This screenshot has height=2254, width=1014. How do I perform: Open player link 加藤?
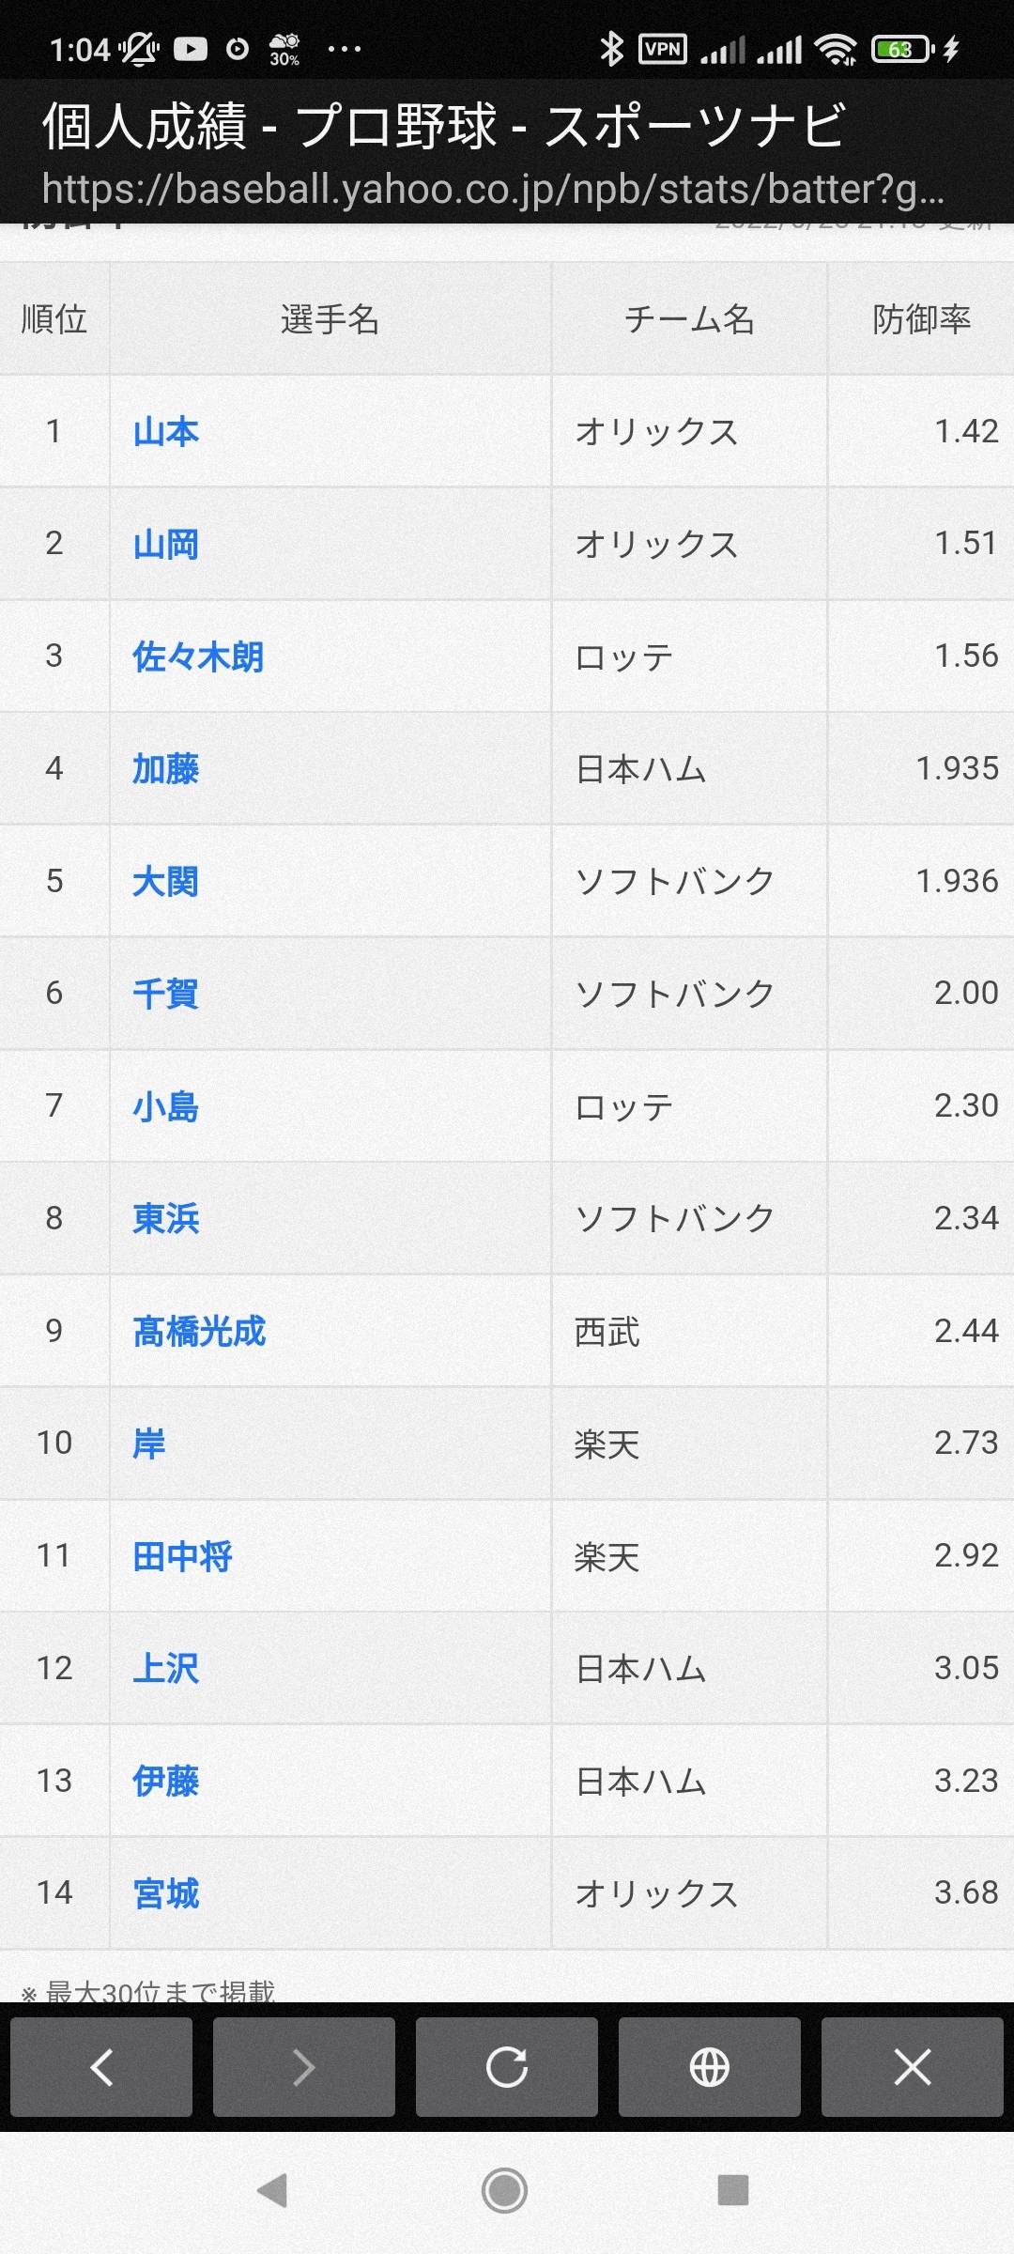coord(166,768)
